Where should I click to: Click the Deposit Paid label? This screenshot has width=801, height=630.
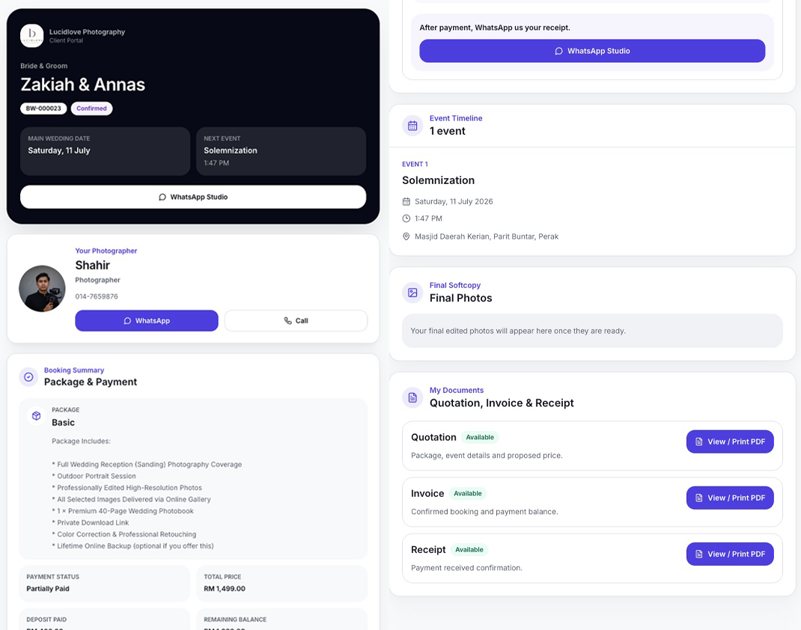pos(46,620)
